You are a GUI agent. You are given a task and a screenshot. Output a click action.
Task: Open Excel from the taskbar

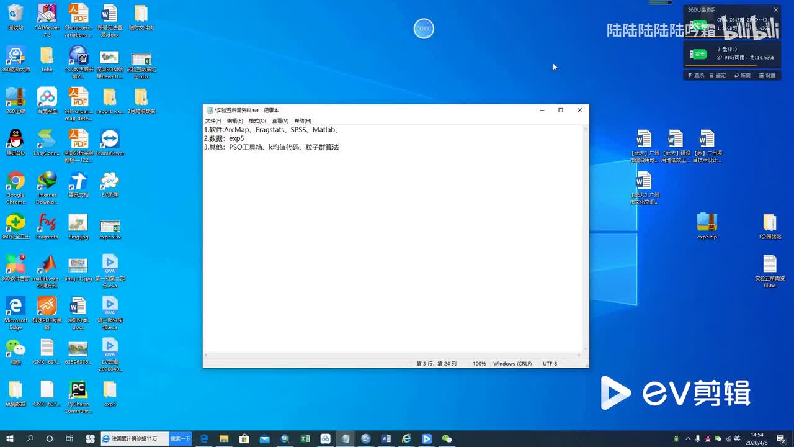305,439
